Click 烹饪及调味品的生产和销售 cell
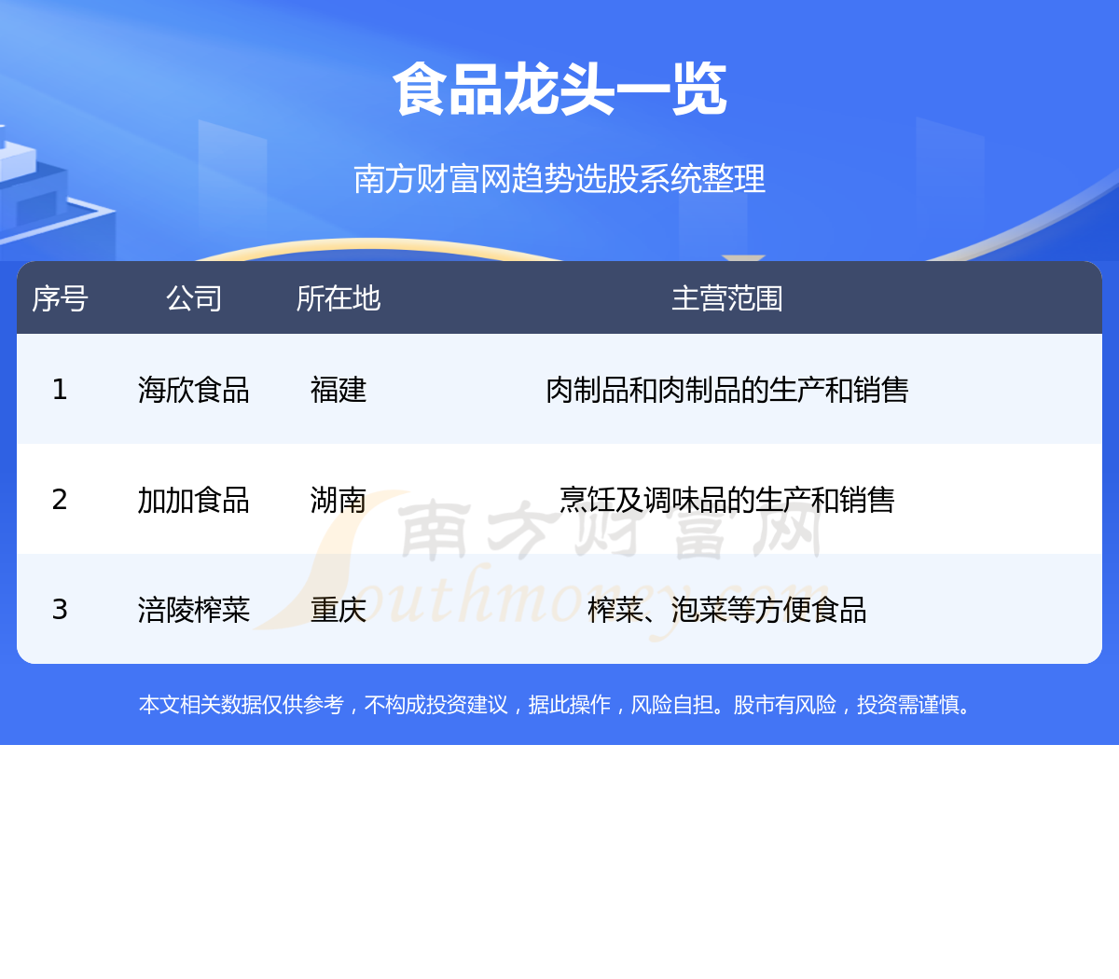This screenshot has height=979, width=1119. [727, 500]
